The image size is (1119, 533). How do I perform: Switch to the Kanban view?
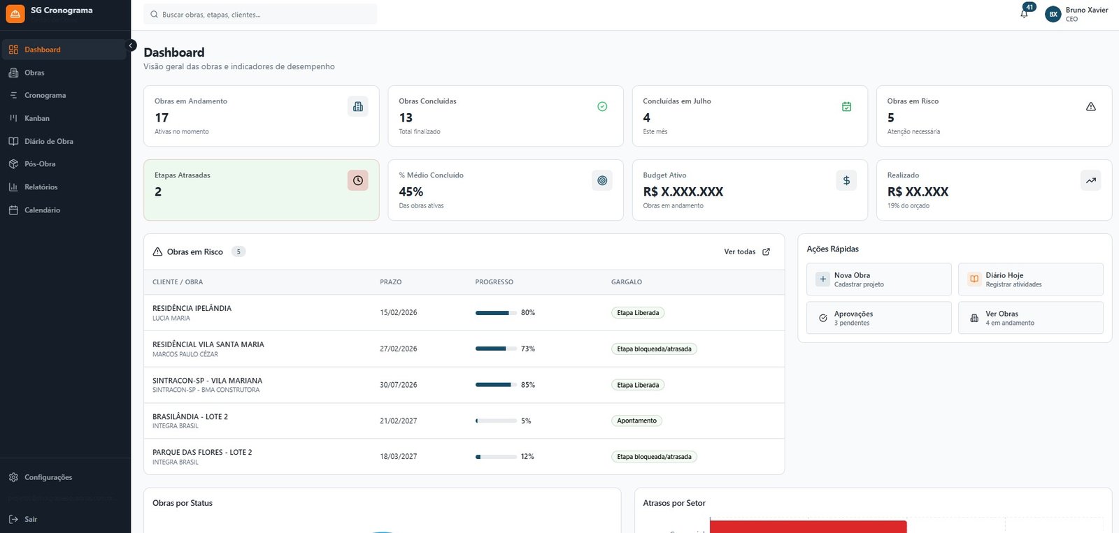64,118
